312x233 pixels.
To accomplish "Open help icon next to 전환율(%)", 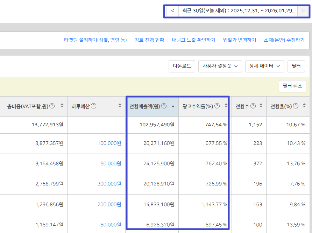I will click(x=296, y=106).
